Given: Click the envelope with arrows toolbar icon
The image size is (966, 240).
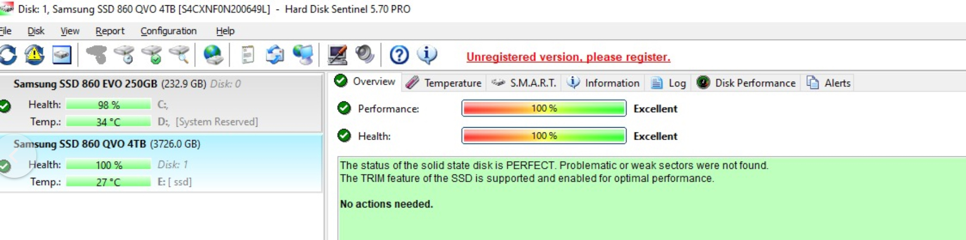Looking at the screenshot, I should coord(274,55).
